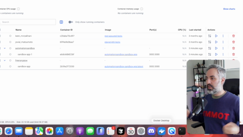Click the Show charts link
Screen dimensions: 243x137
[229, 9]
